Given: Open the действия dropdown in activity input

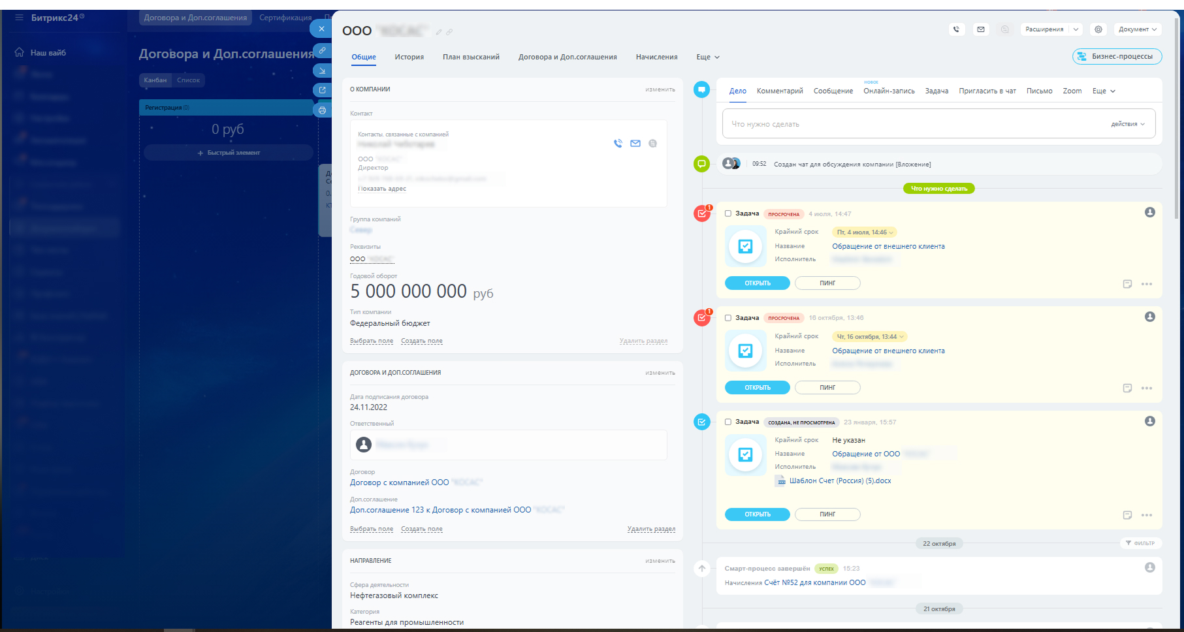Looking at the screenshot, I should click(x=1128, y=124).
